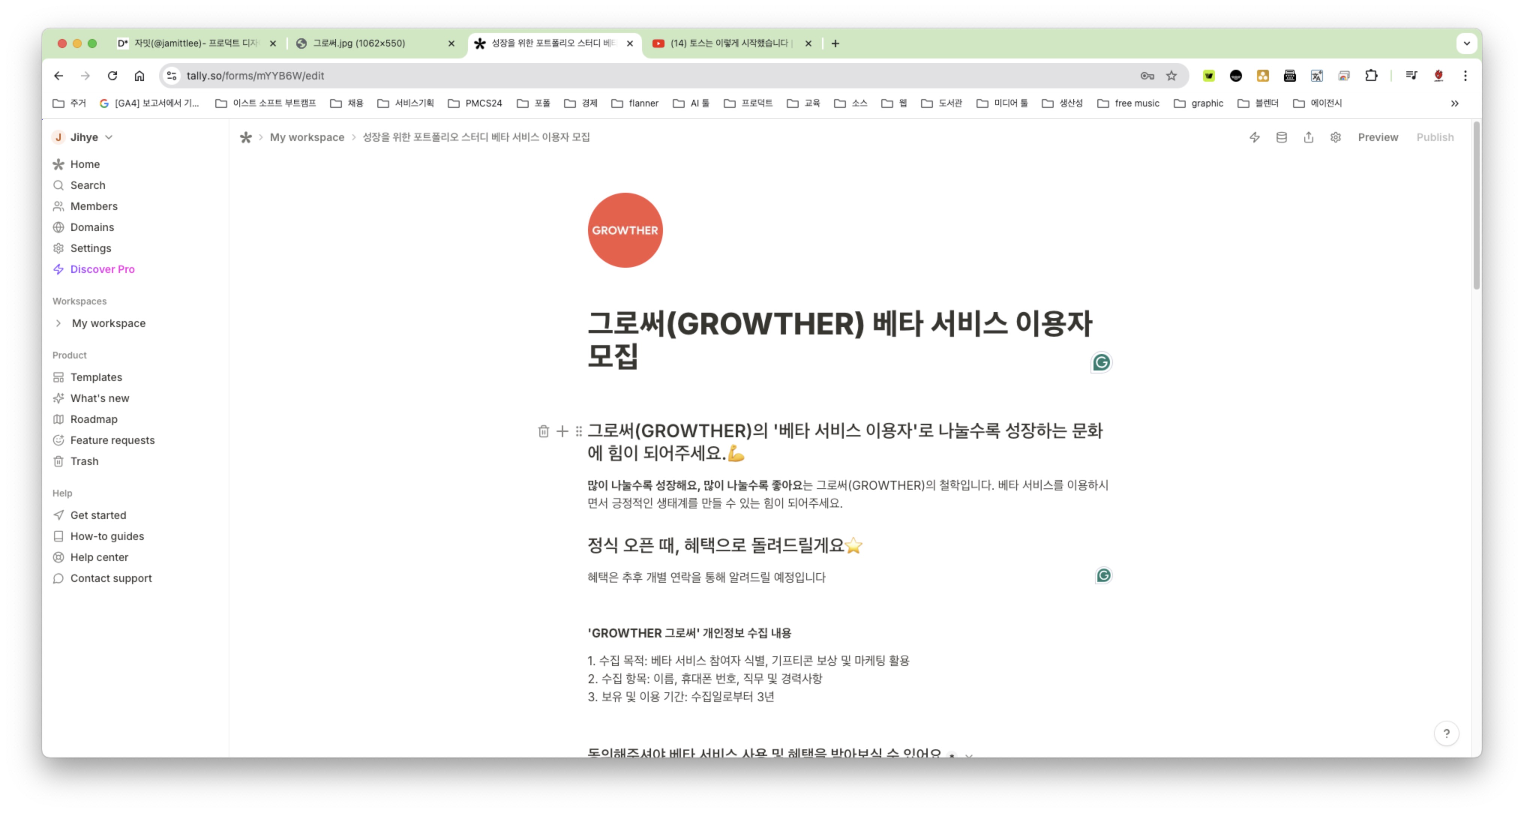Open the integrations lightning icon in form header

coord(1254,137)
